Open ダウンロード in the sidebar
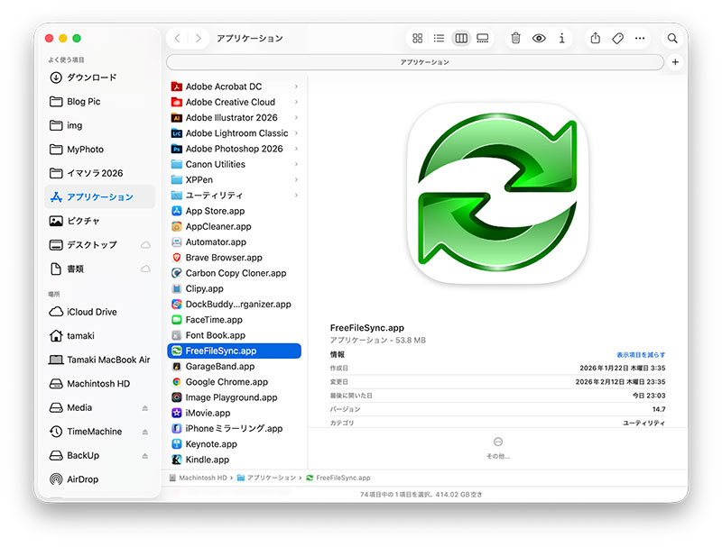This screenshot has height=547, width=722. pyautogui.click(x=91, y=77)
